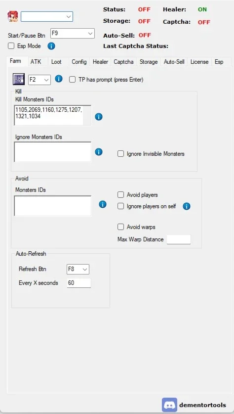The image size is (234, 414).
Task: Click the green ON next to Healer
Action: click(x=202, y=9)
